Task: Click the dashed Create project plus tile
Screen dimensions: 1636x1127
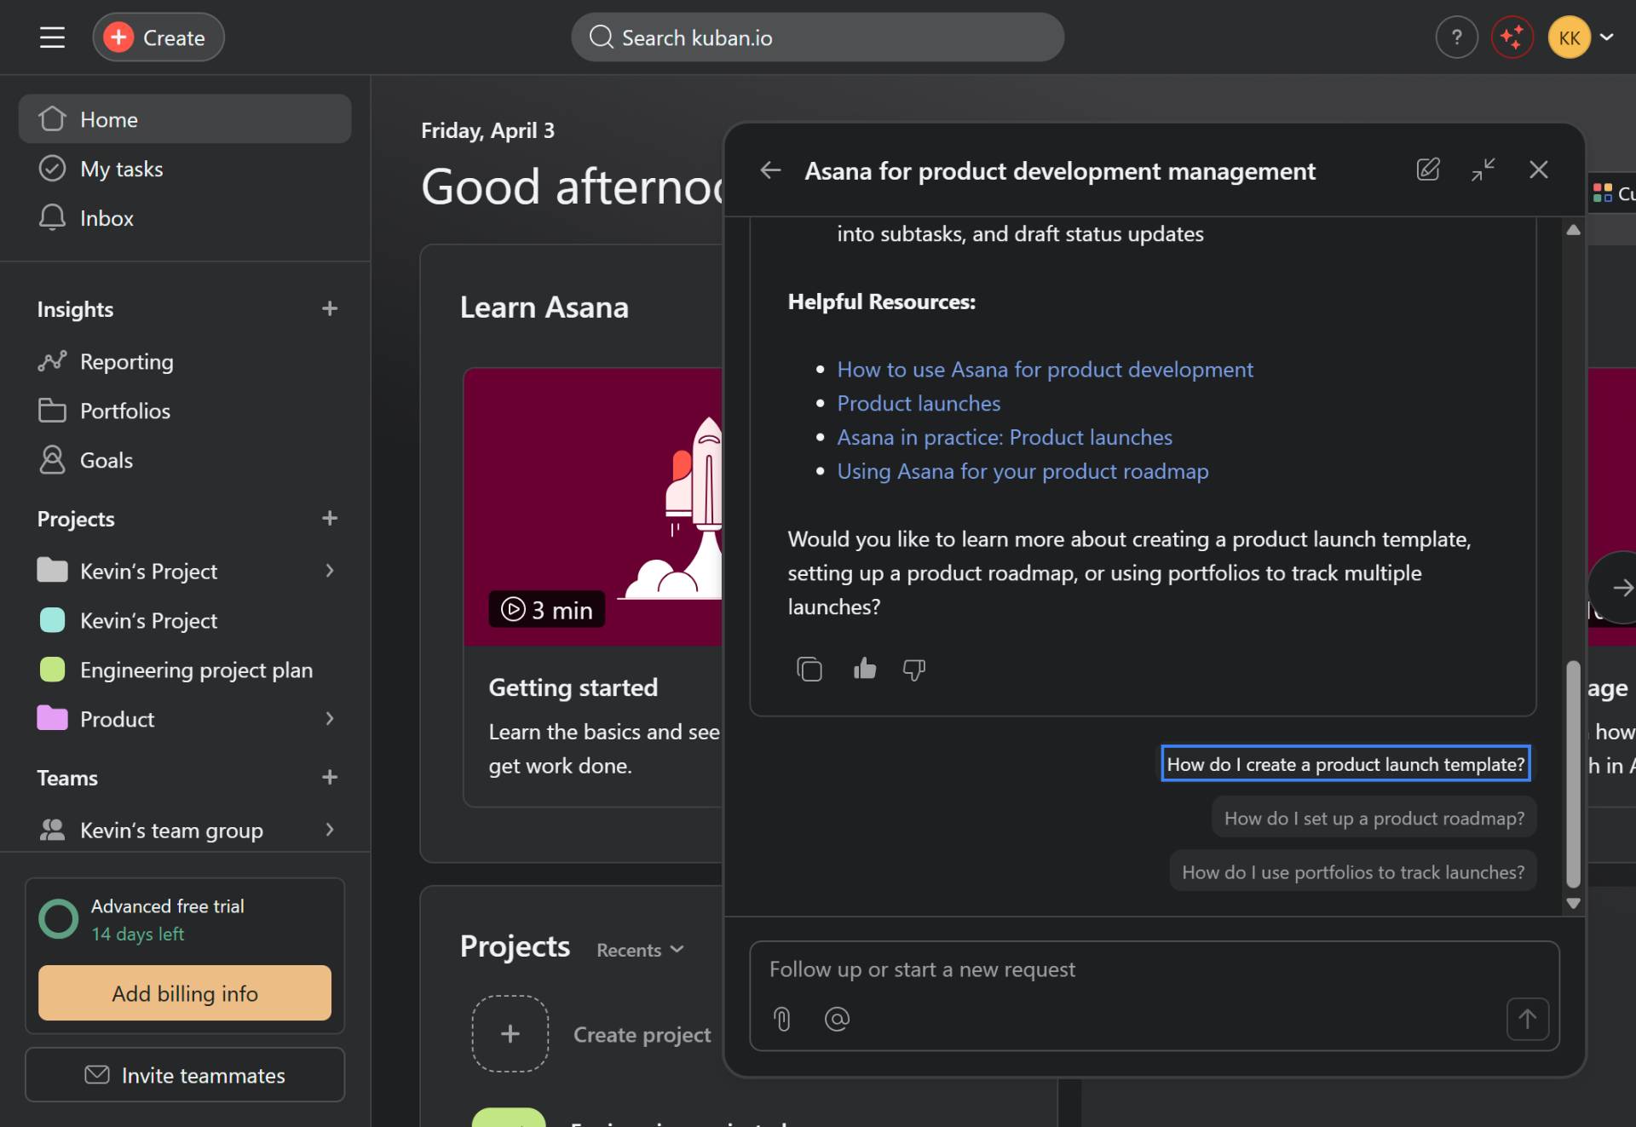Action: [510, 1034]
